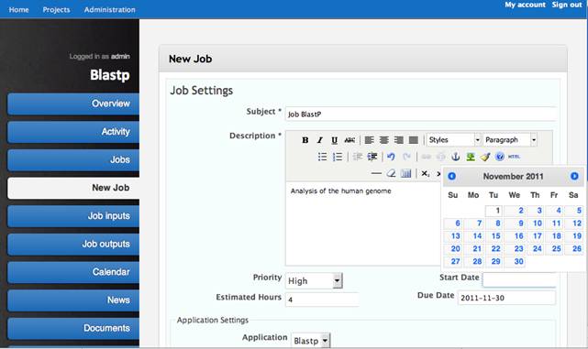Insert a bulleted list
Image resolution: width=588 pixels, height=349 pixels.
point(322,157)
